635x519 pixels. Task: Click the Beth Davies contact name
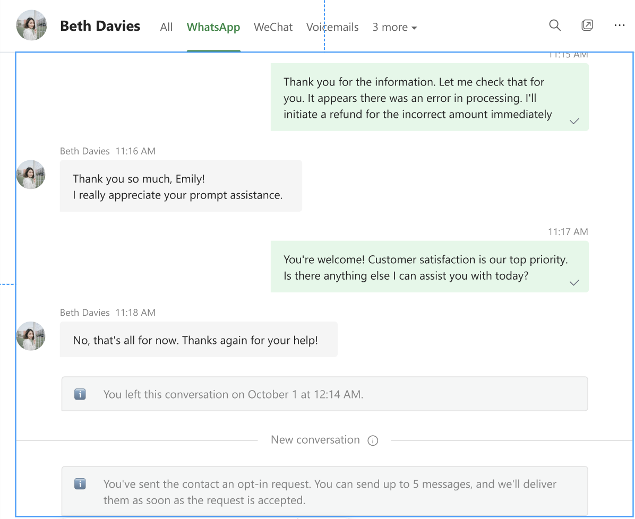100,25
